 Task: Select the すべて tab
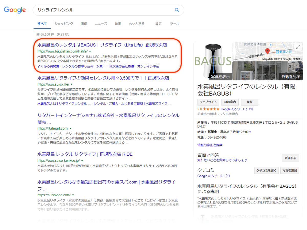coord(42,24)
